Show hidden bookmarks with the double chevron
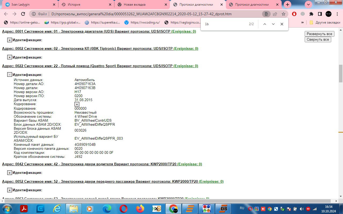Viewport: 343px width, 214px height. (x=303, y=22)
